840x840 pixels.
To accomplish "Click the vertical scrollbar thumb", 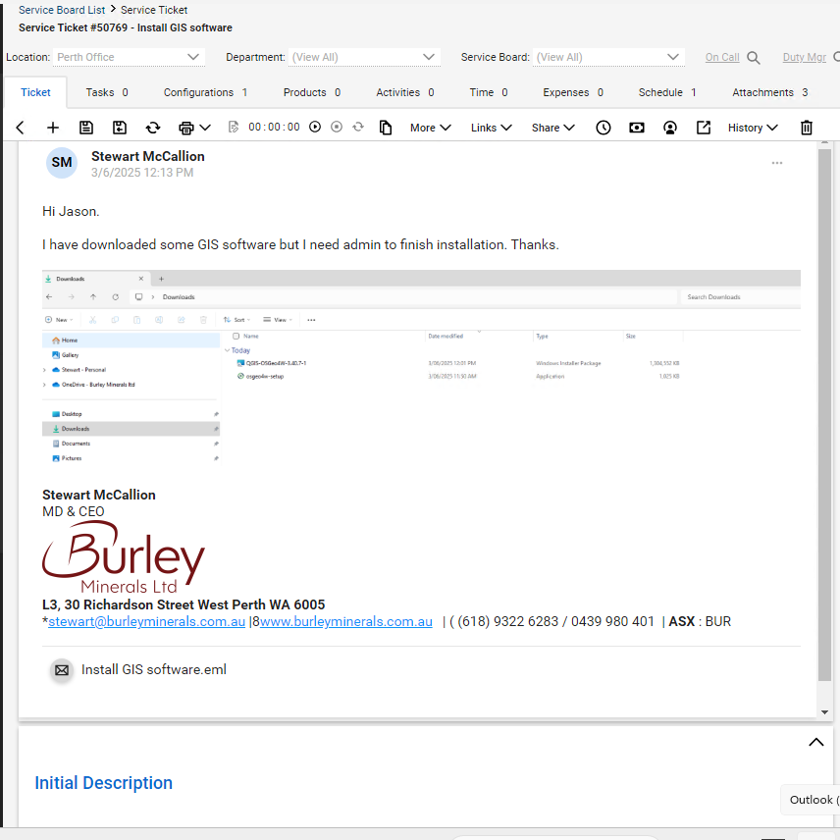I will (824, 415).
